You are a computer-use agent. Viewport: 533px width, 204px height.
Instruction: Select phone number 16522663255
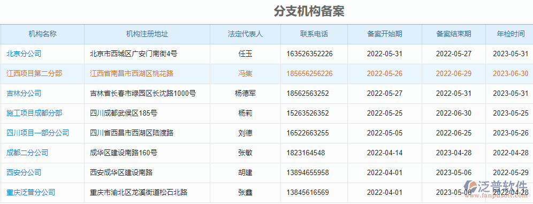tap(308, 133)
